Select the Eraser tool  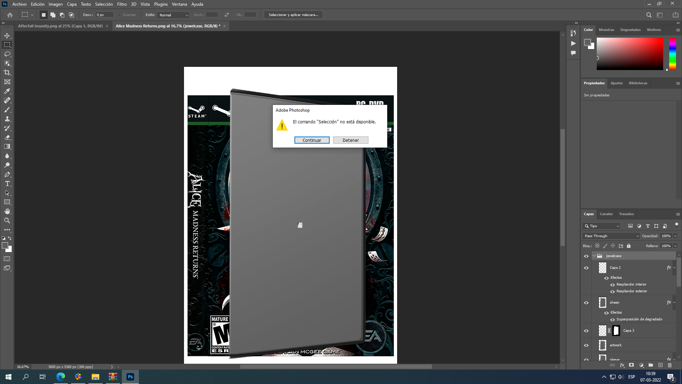pyautogui.click(x=7, y=137)
